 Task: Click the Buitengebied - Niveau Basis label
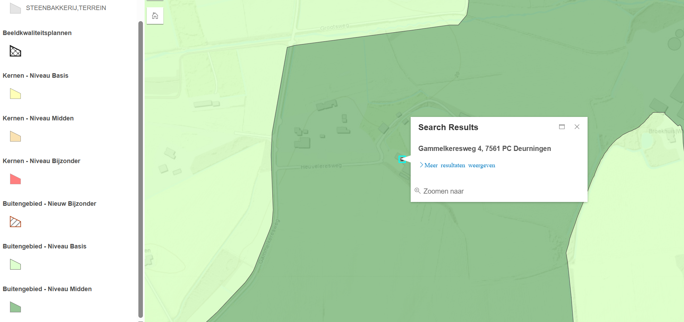pos(44,246)
